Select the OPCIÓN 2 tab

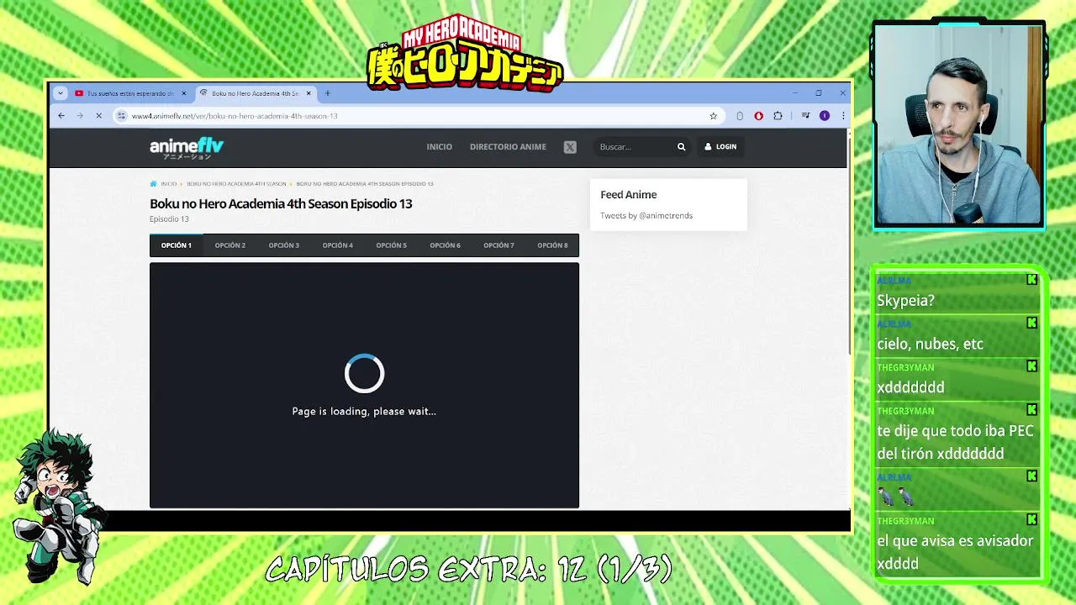230,245
